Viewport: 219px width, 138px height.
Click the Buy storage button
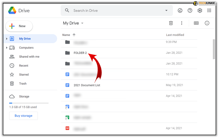pos(23,116)
